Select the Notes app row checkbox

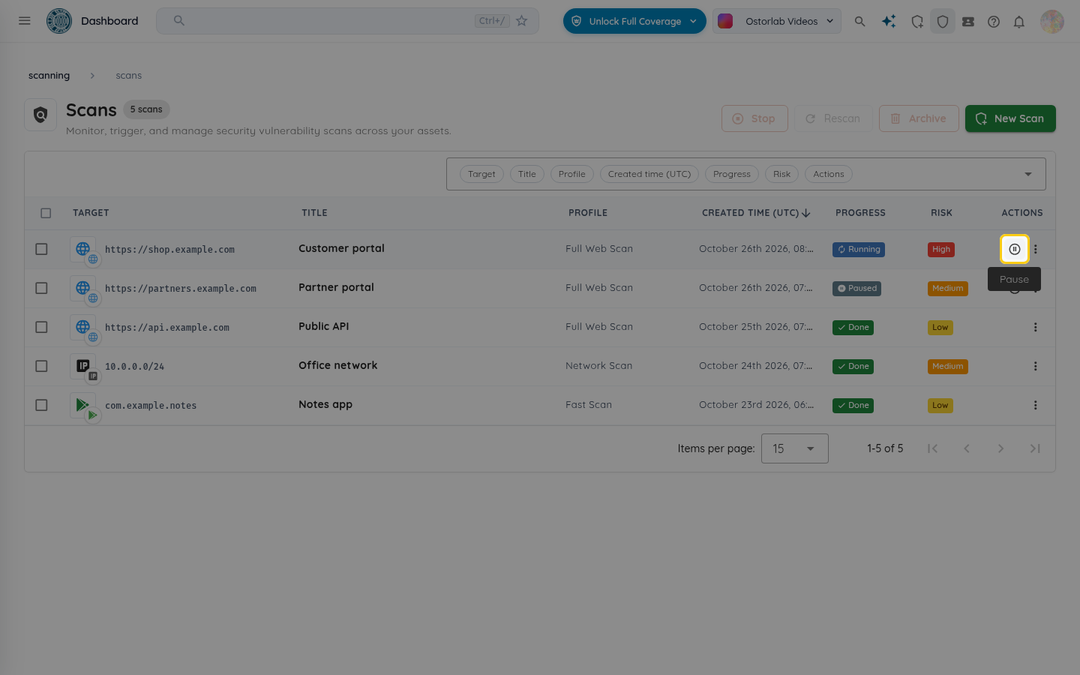(41, 405)
